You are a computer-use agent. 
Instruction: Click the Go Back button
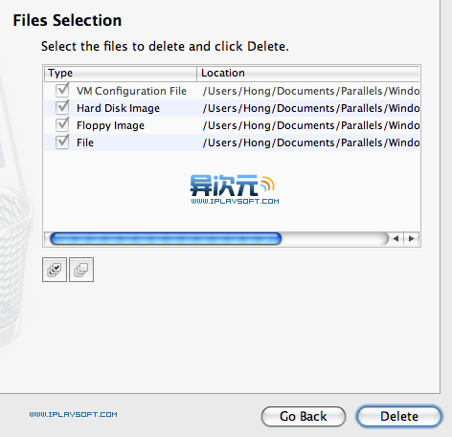(304, 416)
